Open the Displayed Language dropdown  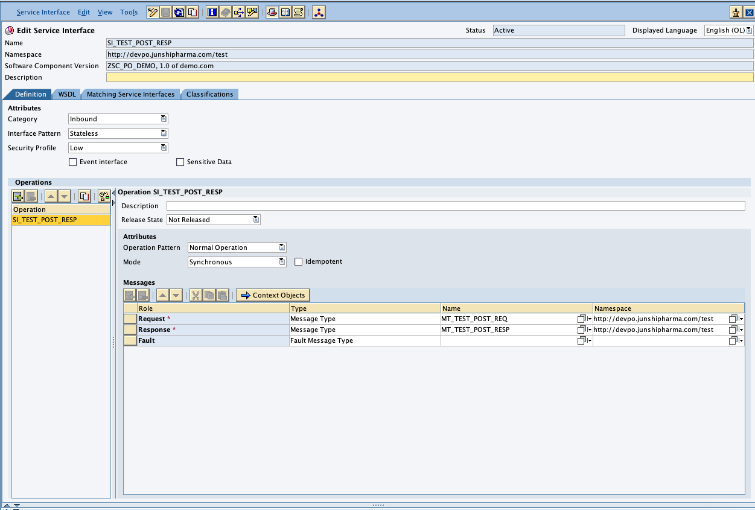[x=750, y=30]
